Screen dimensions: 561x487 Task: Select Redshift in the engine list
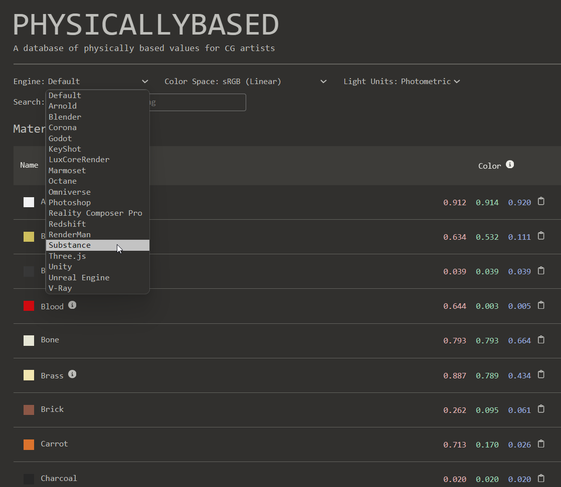click(98, 224)
